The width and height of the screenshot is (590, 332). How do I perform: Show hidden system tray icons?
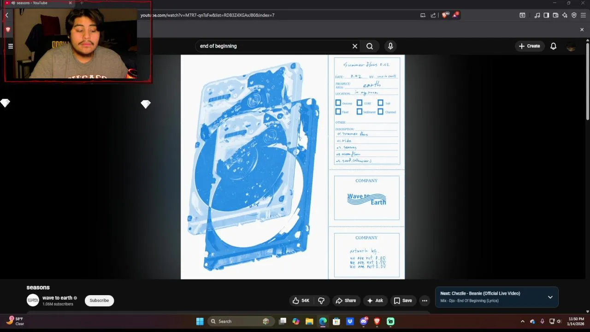[522, 321]
